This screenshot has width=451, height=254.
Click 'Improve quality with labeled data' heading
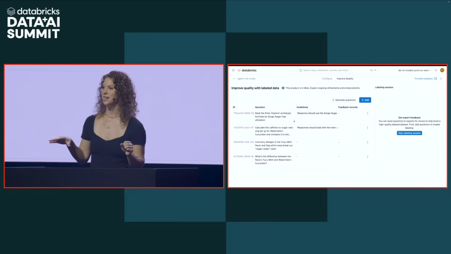pos(255,88)
